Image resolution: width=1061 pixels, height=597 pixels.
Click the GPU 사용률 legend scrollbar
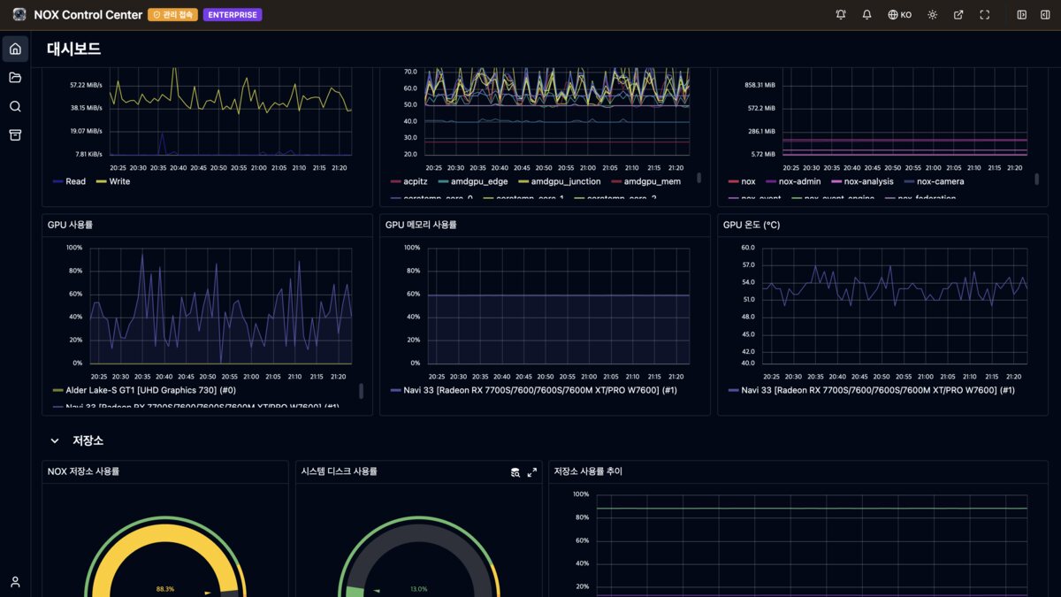pos(361,391)
